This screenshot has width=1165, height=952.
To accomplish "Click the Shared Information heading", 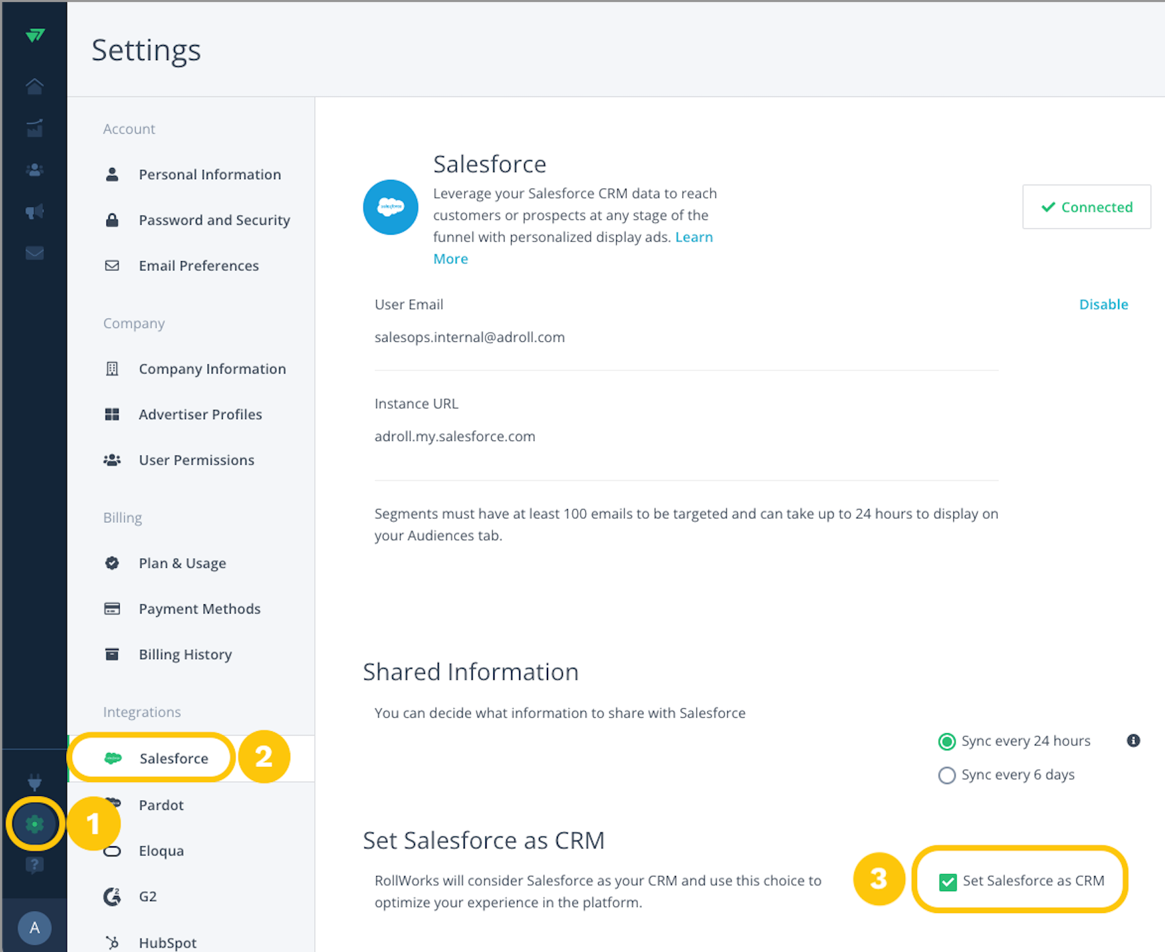I will 471,672.
